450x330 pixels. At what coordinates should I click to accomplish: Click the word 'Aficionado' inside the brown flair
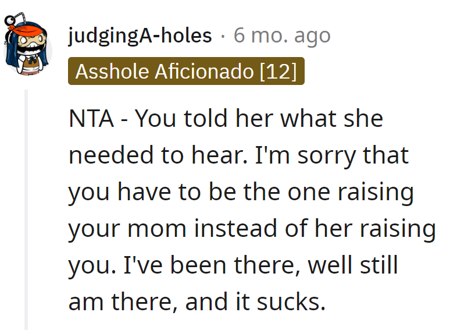(x=204, y=71)
